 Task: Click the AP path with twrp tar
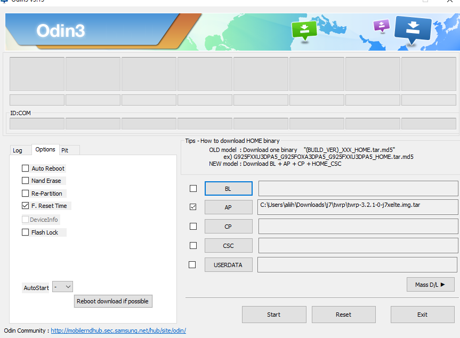pyautogui.click(x=358, y=207)
